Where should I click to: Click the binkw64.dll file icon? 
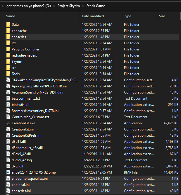8,105
